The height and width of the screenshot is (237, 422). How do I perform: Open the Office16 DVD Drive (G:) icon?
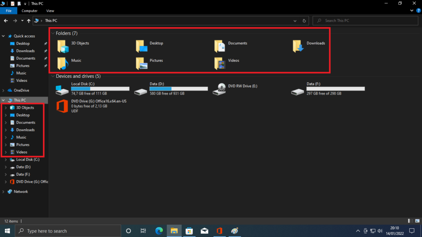(62, 106)
